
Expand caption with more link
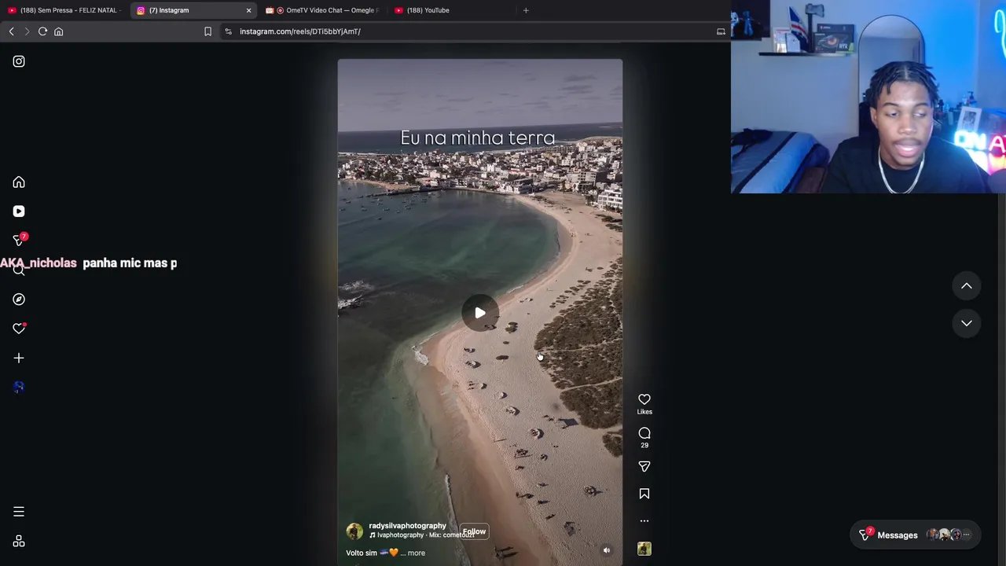pos(417,553)
